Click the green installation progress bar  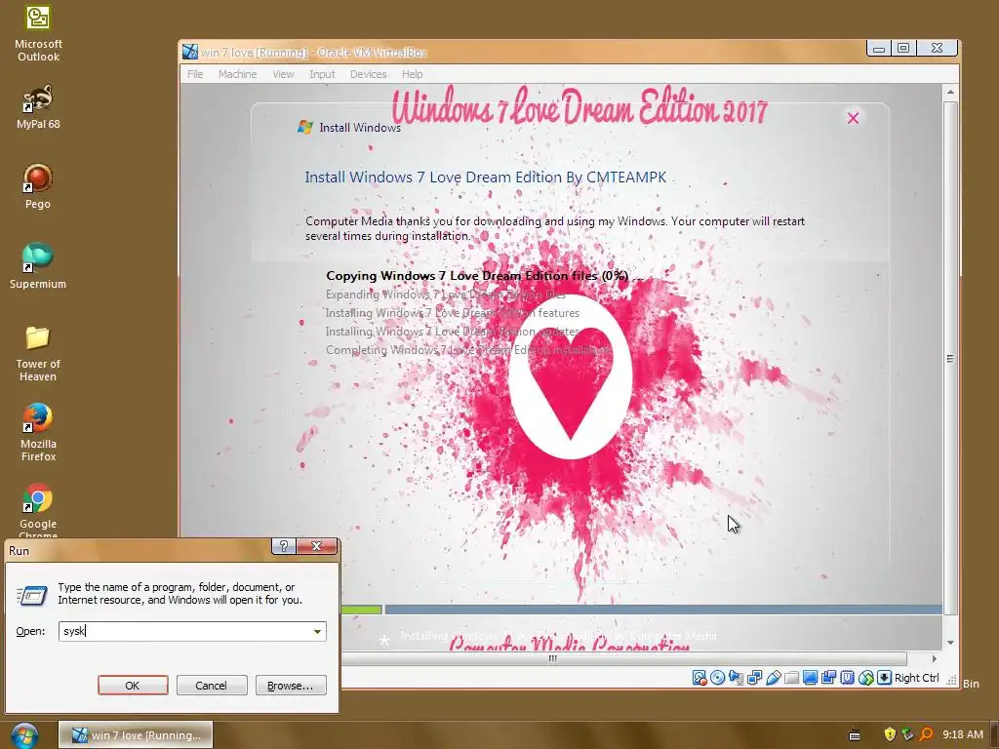pos(361,611)
